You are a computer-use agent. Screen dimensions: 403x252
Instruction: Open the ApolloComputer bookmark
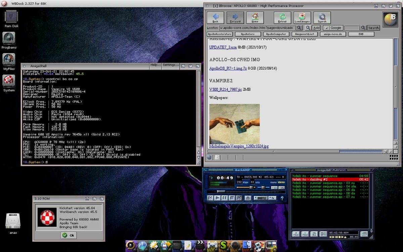(276, 34)
